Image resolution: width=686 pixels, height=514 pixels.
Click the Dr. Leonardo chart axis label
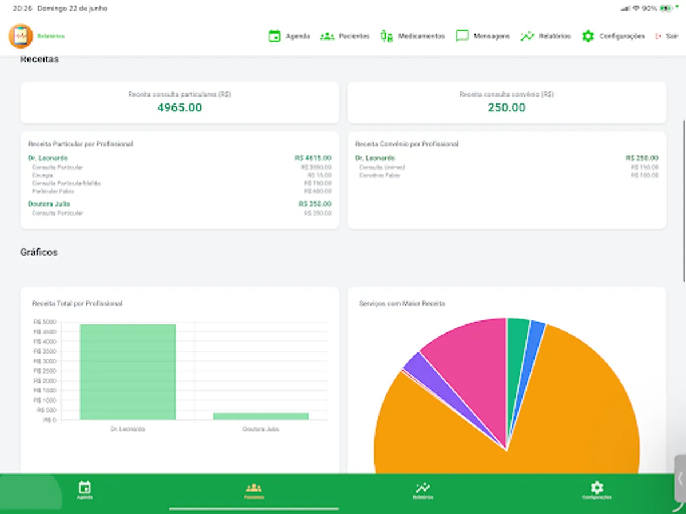tap(127, 429)
